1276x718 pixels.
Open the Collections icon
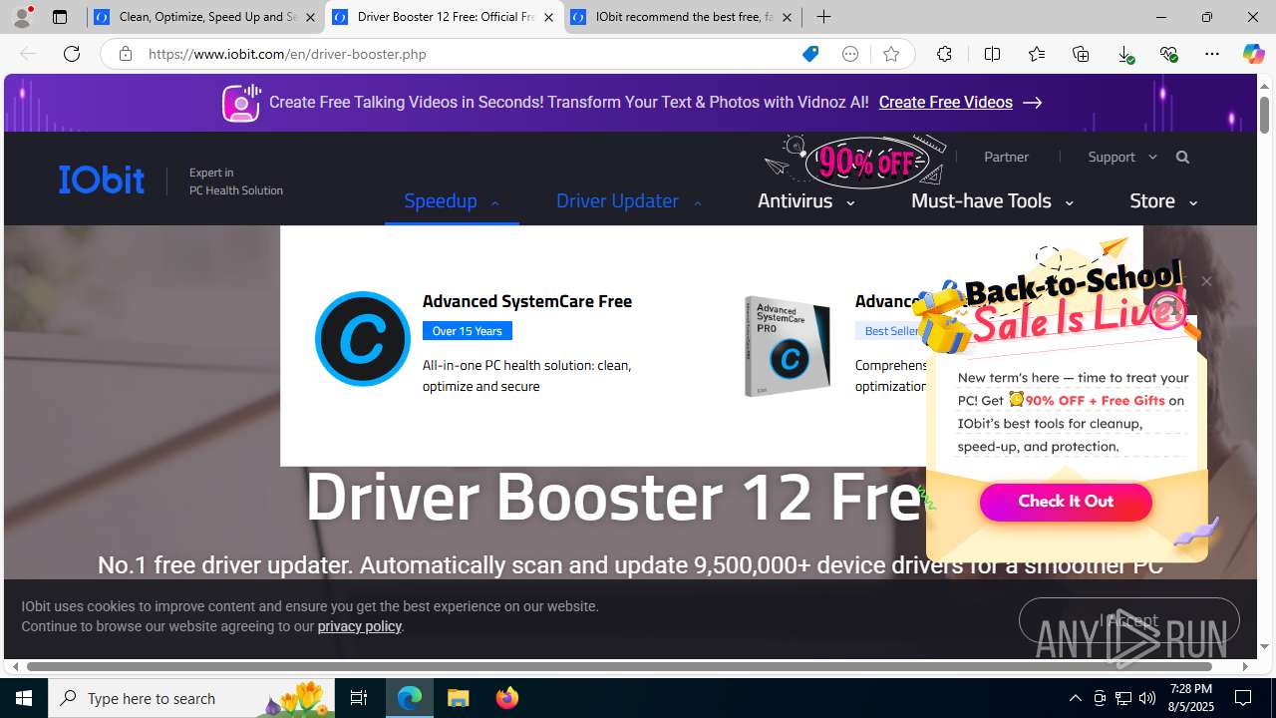(x=1081, y=54)
